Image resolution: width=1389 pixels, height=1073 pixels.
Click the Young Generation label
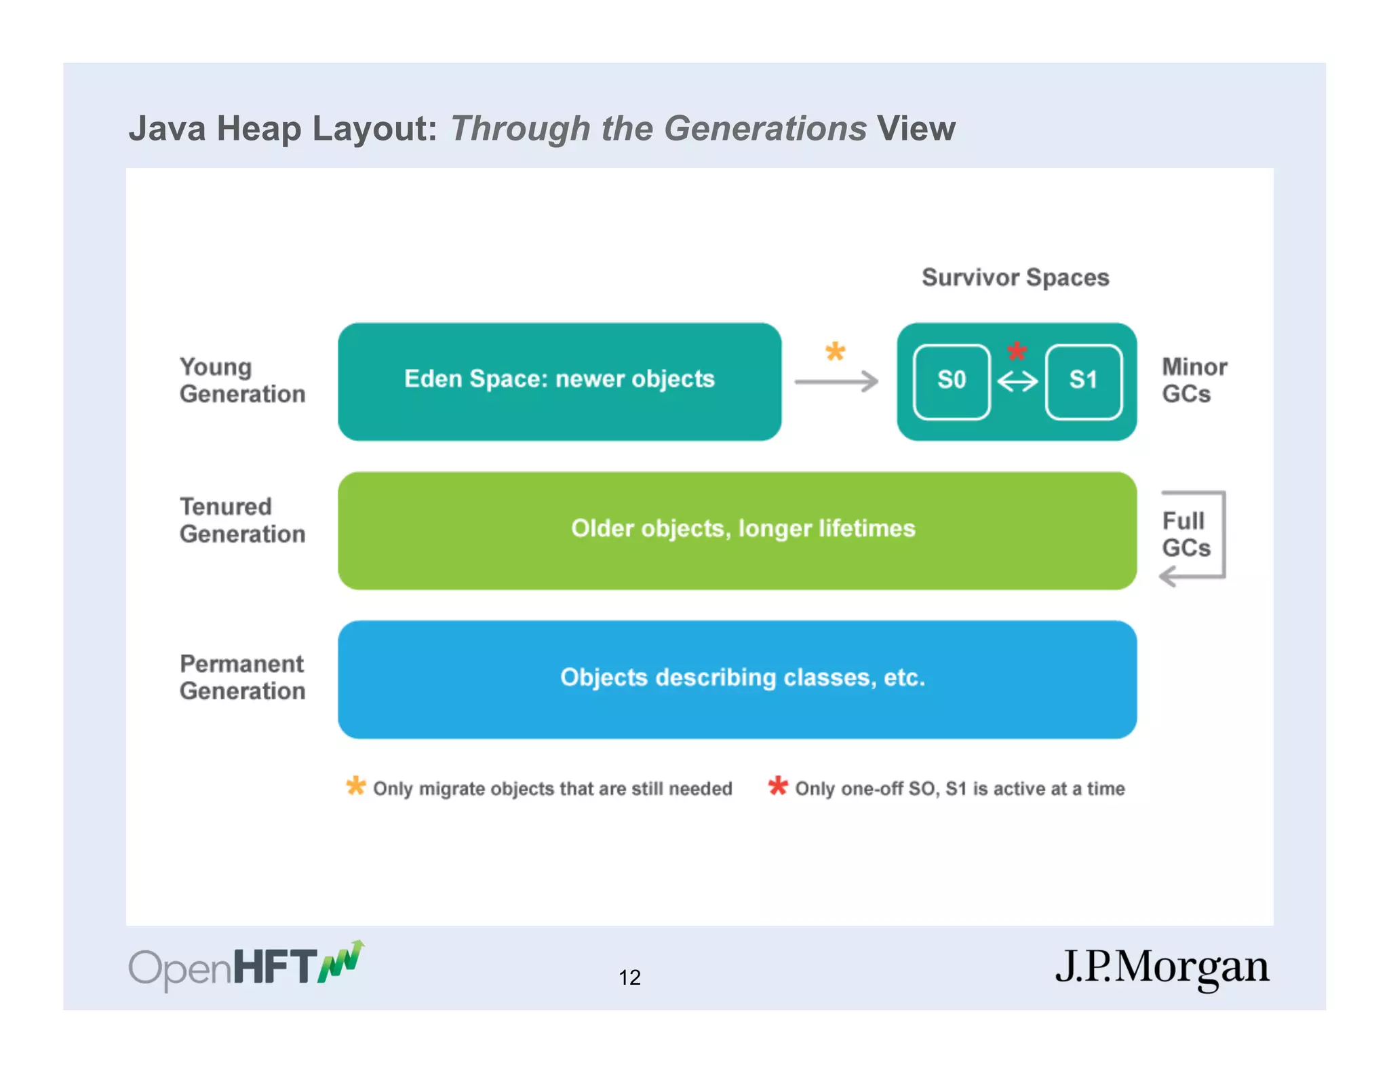(242, 381)
